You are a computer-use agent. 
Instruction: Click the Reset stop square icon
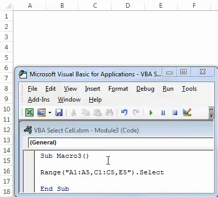(175, 113)
